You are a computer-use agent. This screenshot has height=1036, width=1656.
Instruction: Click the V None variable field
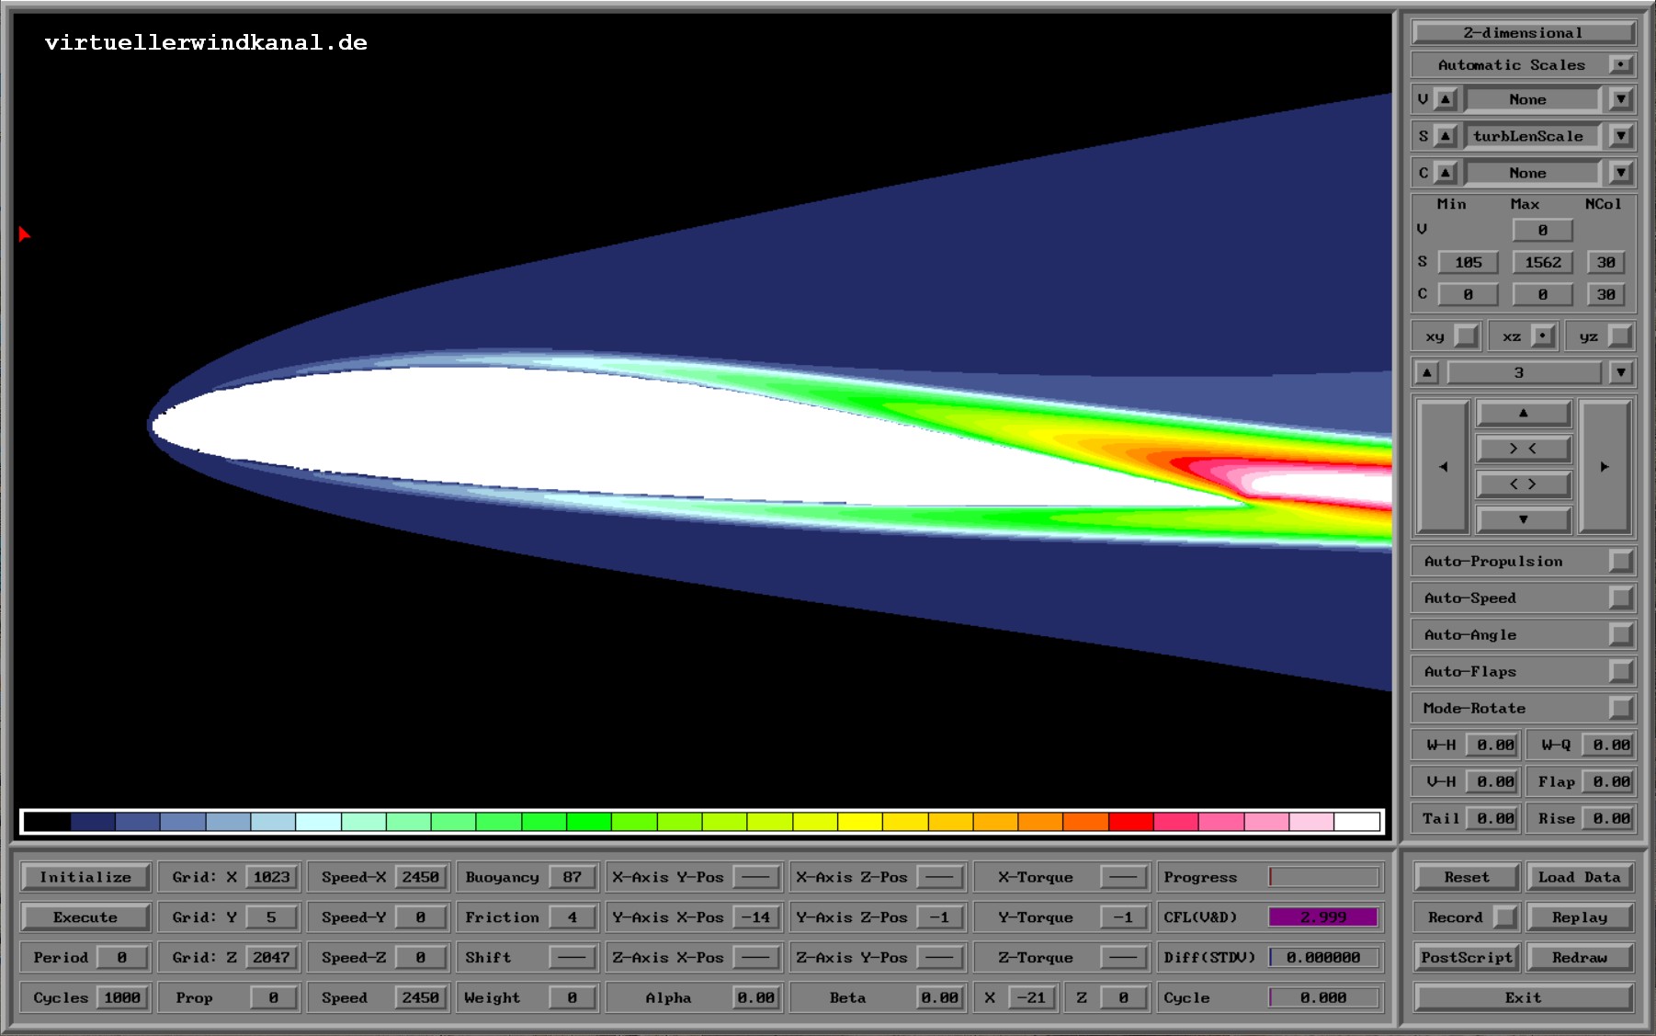(1532, 99)
